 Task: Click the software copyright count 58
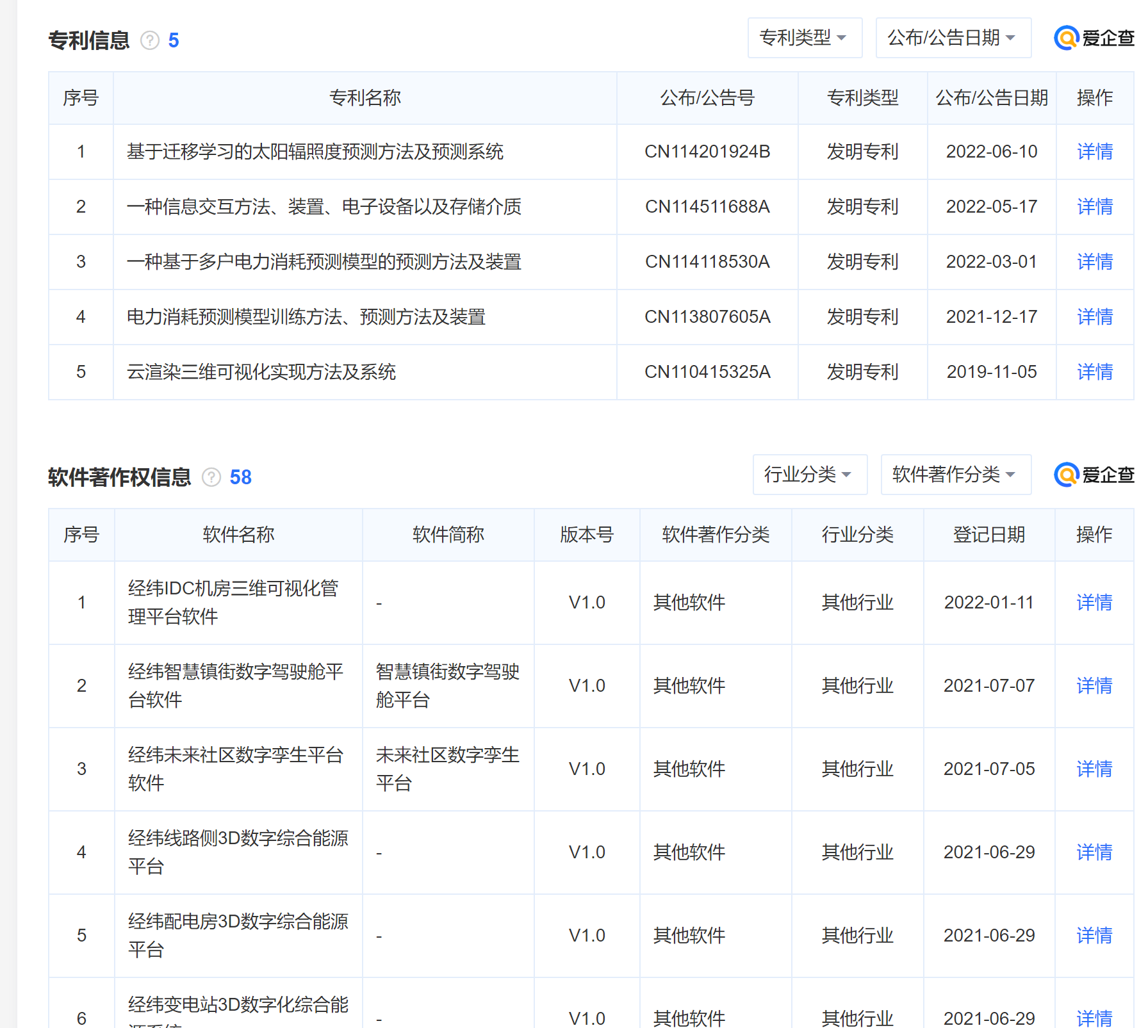click(x=241, y=478)
